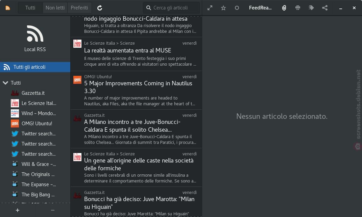
Task: Click the Local RSS account logo
Action: pos(35,34)
